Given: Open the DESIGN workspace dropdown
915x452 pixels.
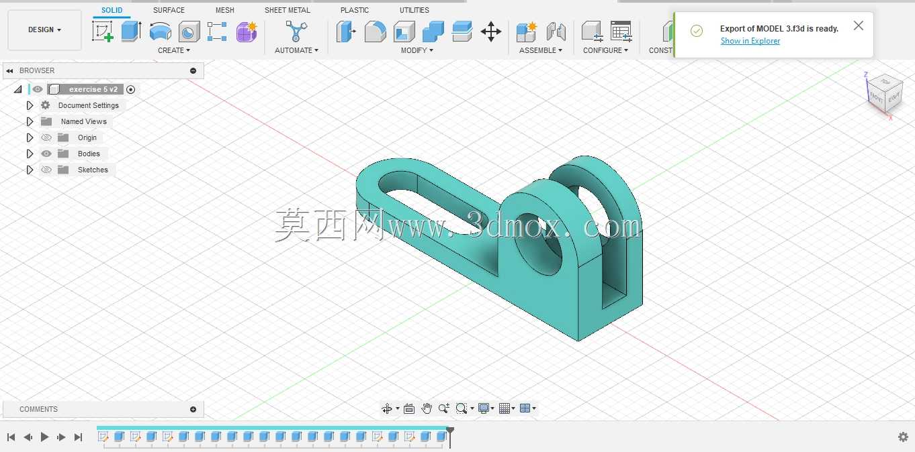Looking at the screenshot, I should point(44,30).
